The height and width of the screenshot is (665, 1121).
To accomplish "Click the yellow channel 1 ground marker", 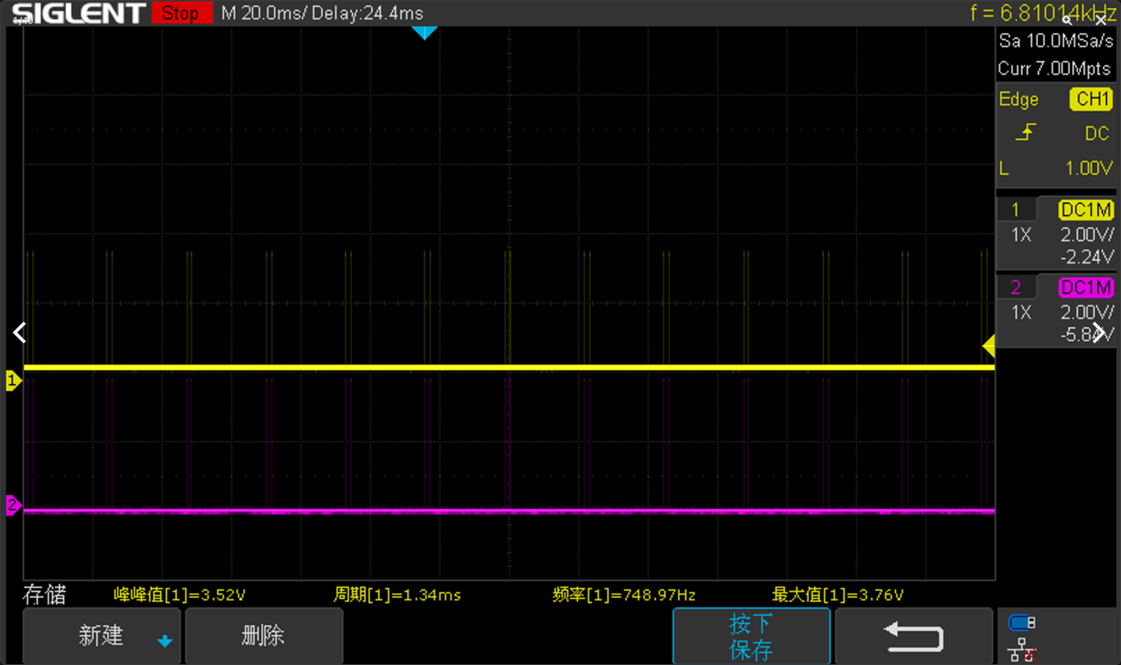I will coord(13,381).
